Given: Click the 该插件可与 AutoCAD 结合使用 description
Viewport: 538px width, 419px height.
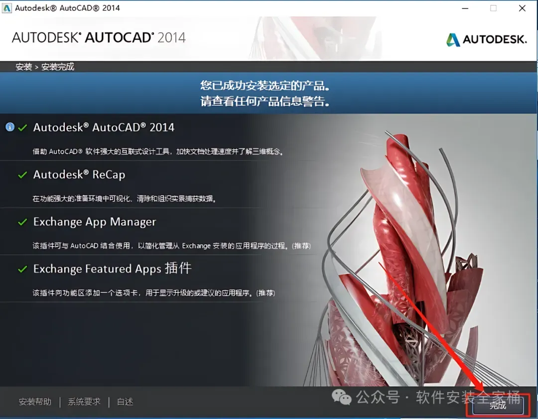Looking at the screenshot, I should pos(171,245).
